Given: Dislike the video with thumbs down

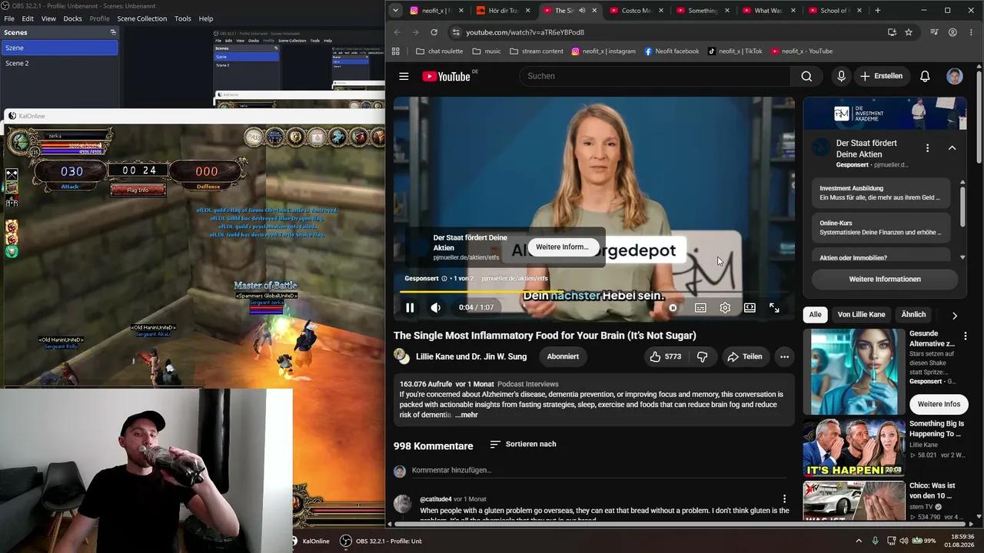Looking at the screenshot, I should pyautogui.click(x=702, y=356).
